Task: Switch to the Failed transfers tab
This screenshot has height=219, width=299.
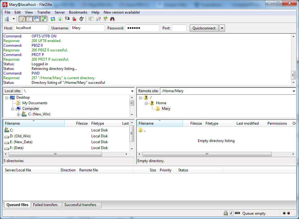Action: pyautogui.click(x=45, y=205)
